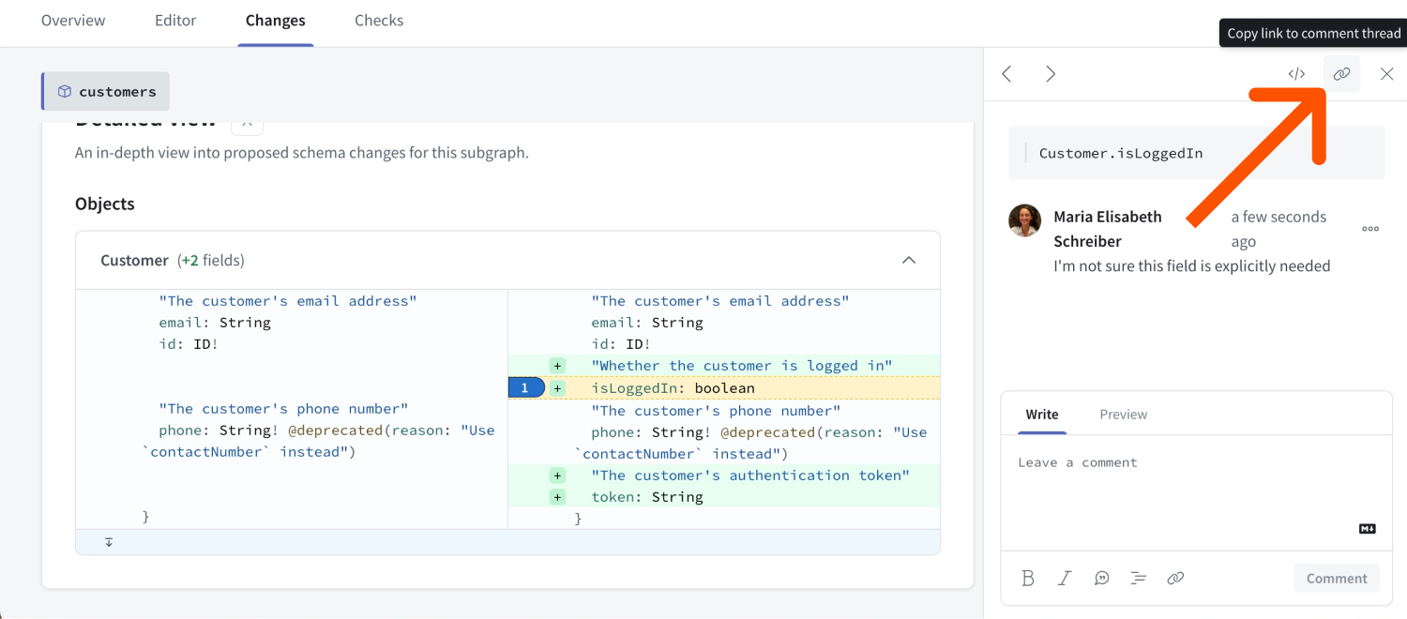Click the list formatting icon in comment toolbar
The width and height of the screenshot is (1407, 619).
[x=1138, y=578]
